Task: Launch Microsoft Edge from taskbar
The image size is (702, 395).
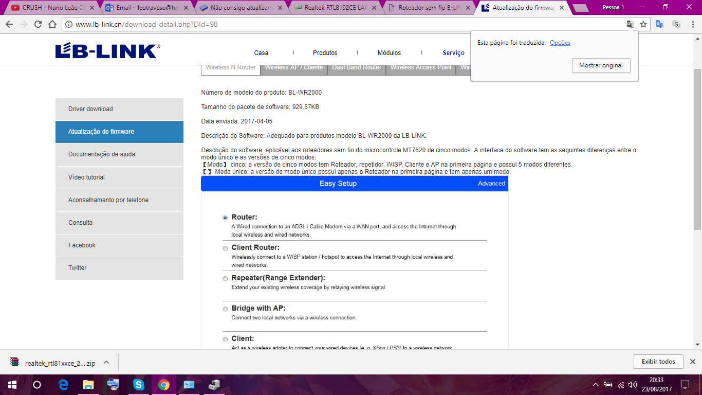Action: point(63,385)
